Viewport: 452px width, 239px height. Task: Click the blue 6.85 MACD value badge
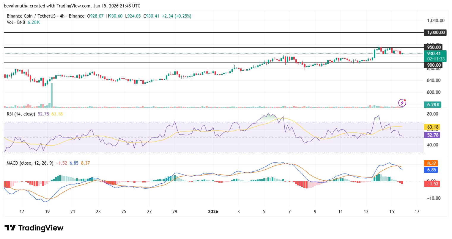[431, 170]
